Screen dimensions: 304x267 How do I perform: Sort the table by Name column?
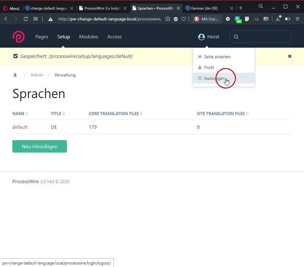click(20, 114)
